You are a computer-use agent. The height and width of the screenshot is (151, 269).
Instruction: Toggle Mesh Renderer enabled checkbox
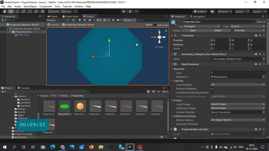pyautogui.click(x=179, y=64)
